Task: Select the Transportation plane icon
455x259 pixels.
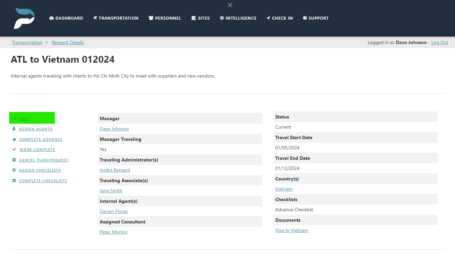Action: (96, 18)
